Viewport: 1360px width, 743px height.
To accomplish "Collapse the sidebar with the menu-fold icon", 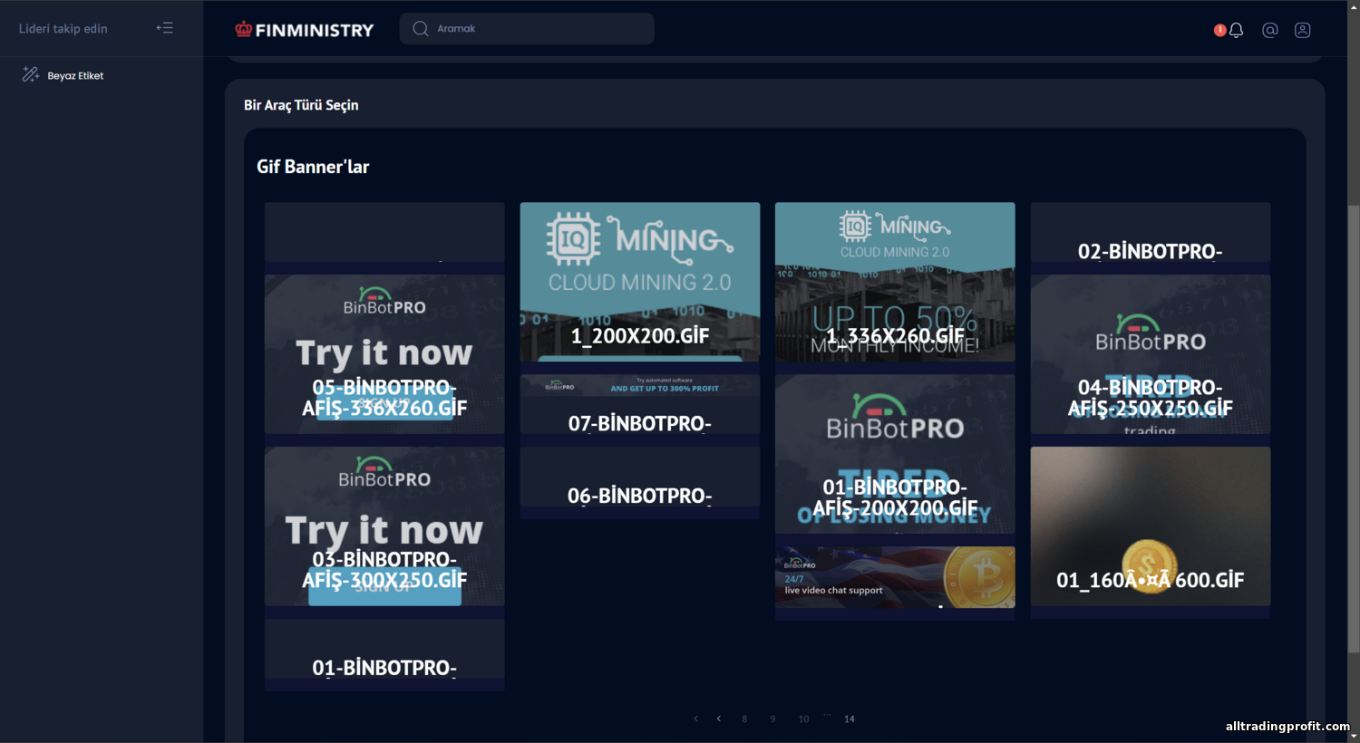I will pos(164,28).
